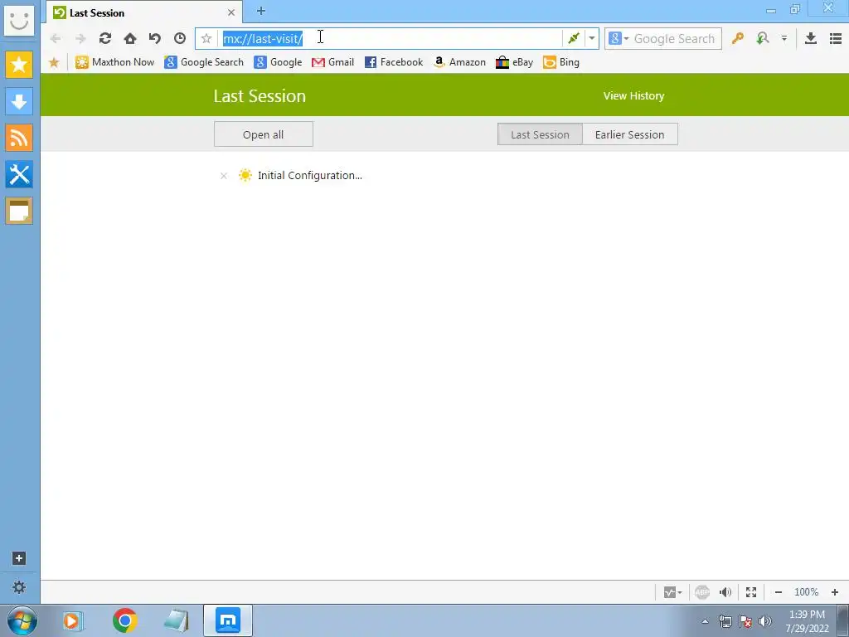This screenshot has height=637, width=849.
Task: Open the private/user browsing icon in toolbar
Action: 763,38
